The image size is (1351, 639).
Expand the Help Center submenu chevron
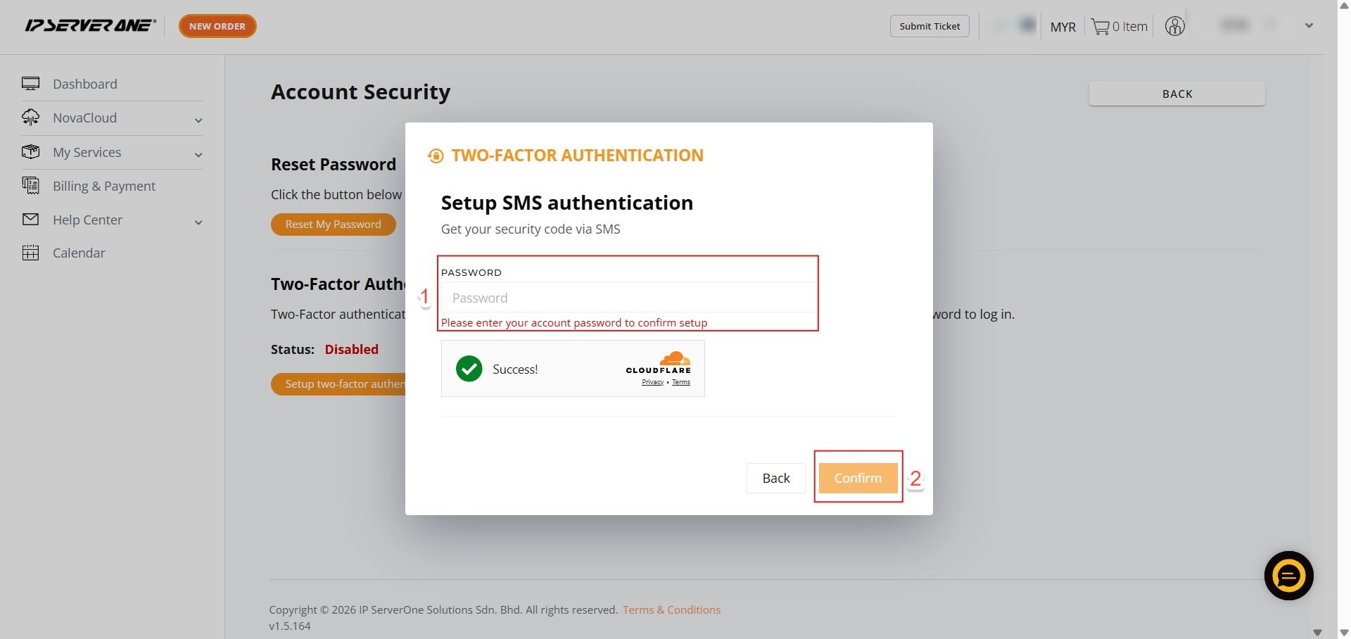tap(198, 222)
